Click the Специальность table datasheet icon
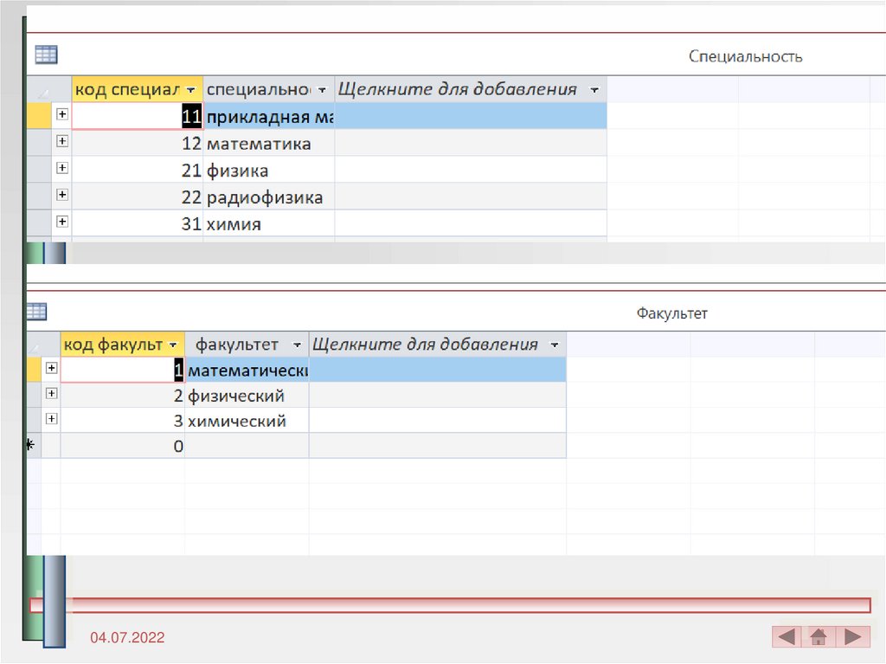886x664 pixels. coord(46,55)
